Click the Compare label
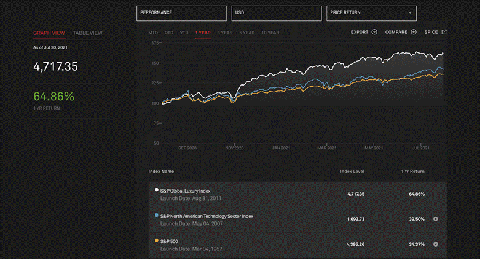The height and width of the screenshot is (259, 480). (x=396, y=32)
